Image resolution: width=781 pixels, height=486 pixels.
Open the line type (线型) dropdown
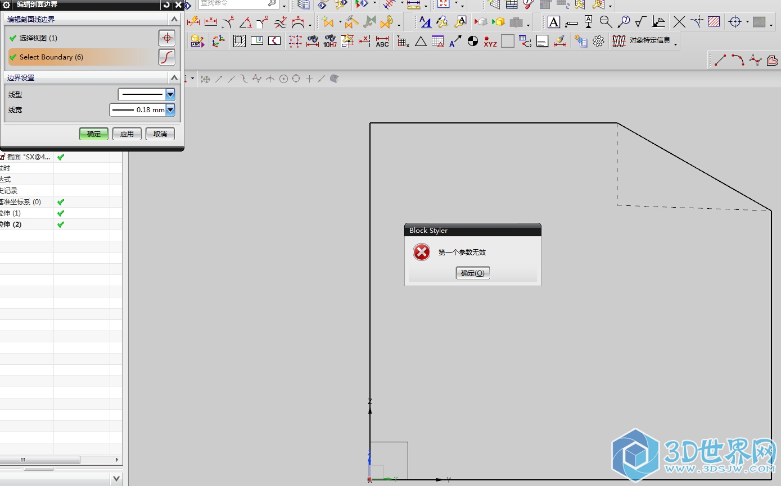pyautogui.click(x=170, y=94)
